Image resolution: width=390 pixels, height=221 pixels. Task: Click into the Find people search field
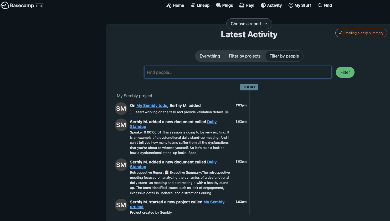[x=238, y=72]
